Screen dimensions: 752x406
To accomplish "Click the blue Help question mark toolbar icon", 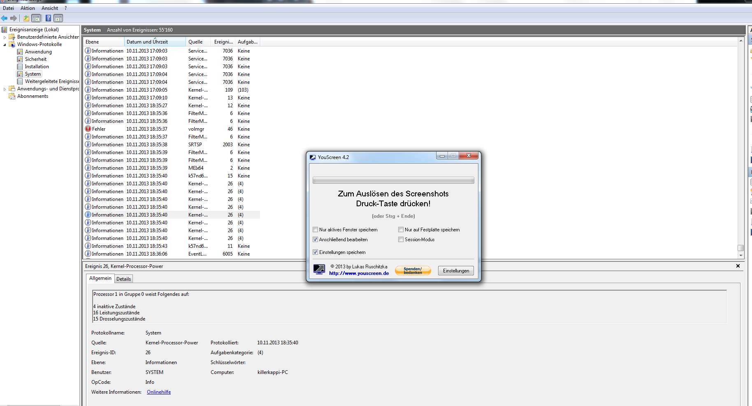I will click(x=49, y=18).
